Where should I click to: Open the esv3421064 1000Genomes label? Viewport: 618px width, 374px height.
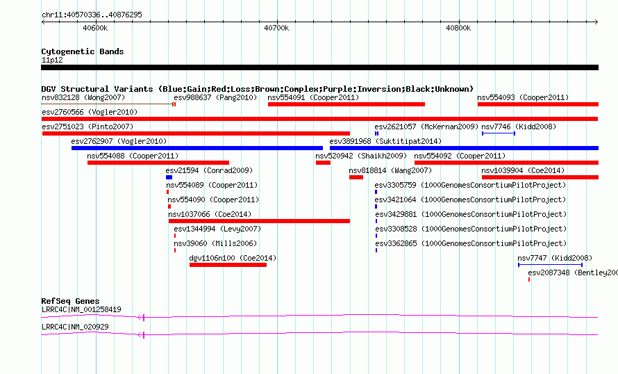(470, 200)
